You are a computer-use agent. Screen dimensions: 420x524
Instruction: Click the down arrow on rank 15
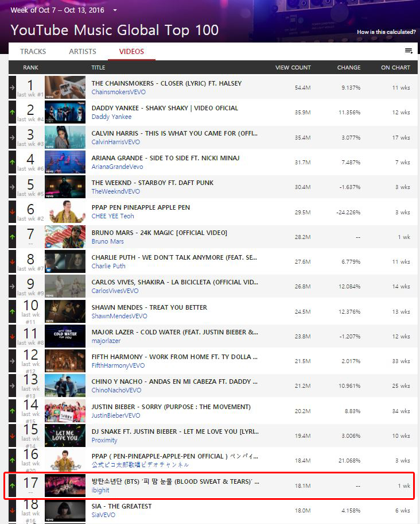click(x=13, y=436)
